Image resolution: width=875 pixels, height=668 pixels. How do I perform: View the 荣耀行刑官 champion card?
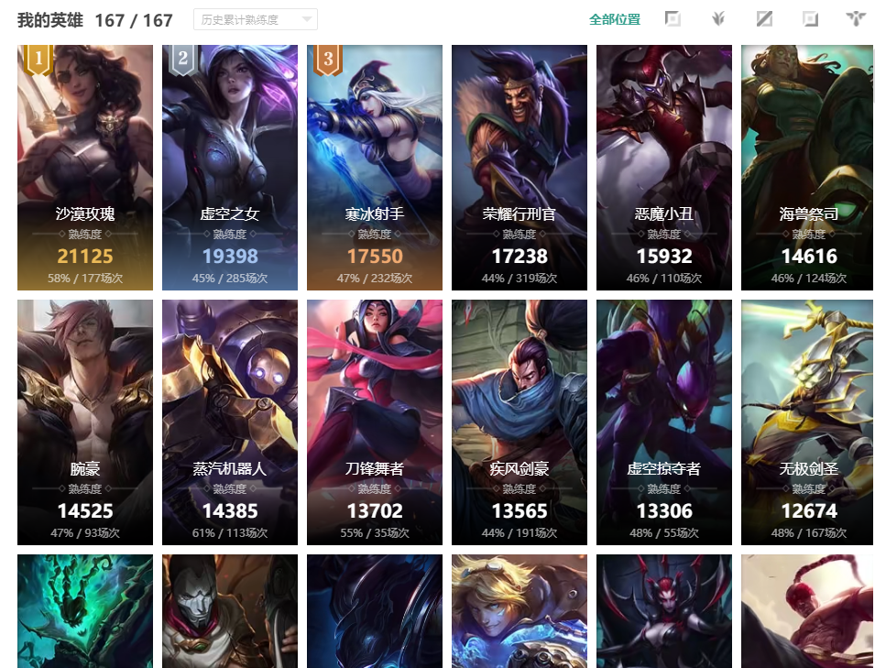pos(519,168)
